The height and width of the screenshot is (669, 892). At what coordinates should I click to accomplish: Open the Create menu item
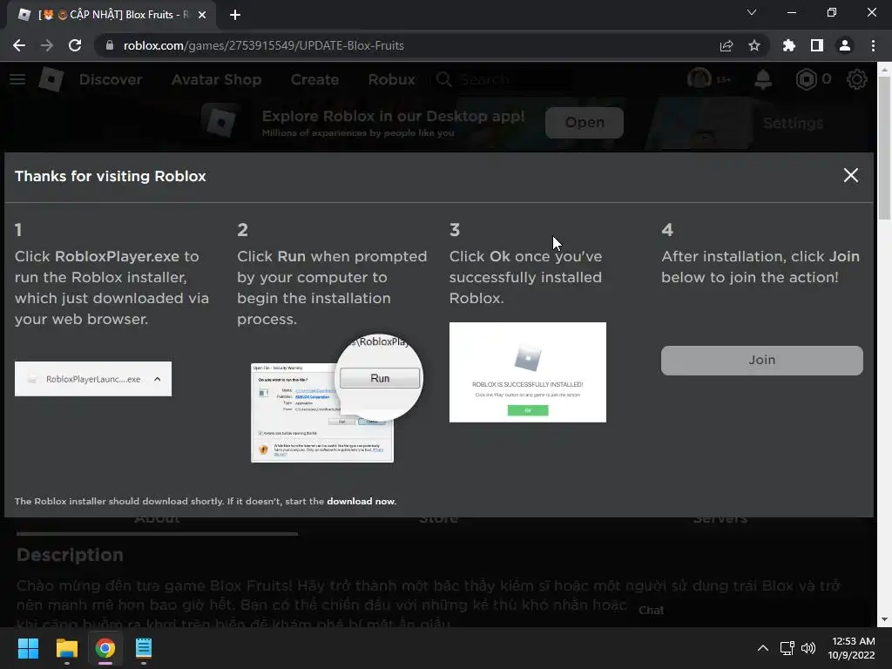tap(314, 79)
